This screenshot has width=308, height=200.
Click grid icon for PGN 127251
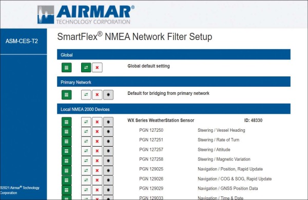point(67,142)
